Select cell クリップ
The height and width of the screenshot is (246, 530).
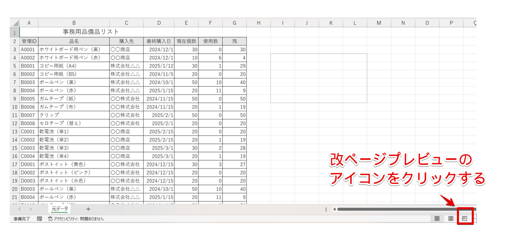74,115
